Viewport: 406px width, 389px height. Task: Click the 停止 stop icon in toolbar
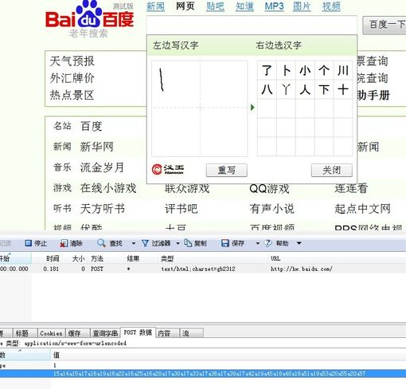click(28, 243)
